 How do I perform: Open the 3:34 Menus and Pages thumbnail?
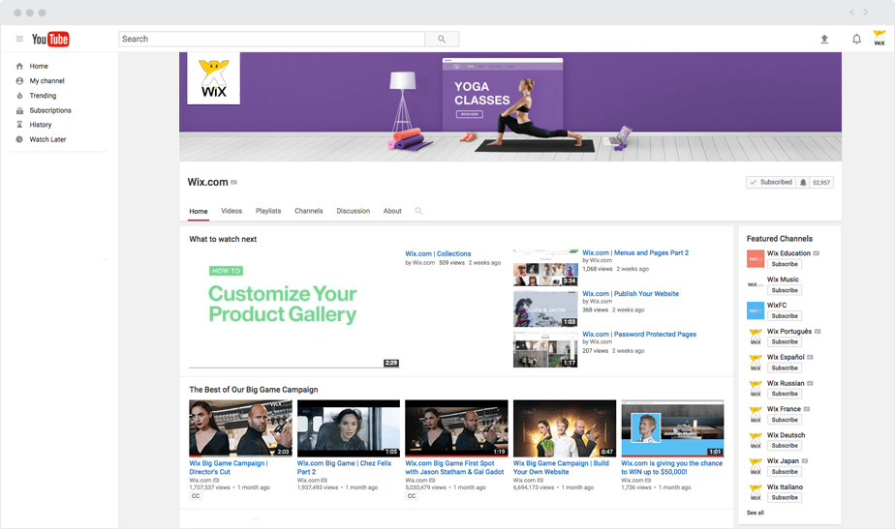(x=545, y=267)
